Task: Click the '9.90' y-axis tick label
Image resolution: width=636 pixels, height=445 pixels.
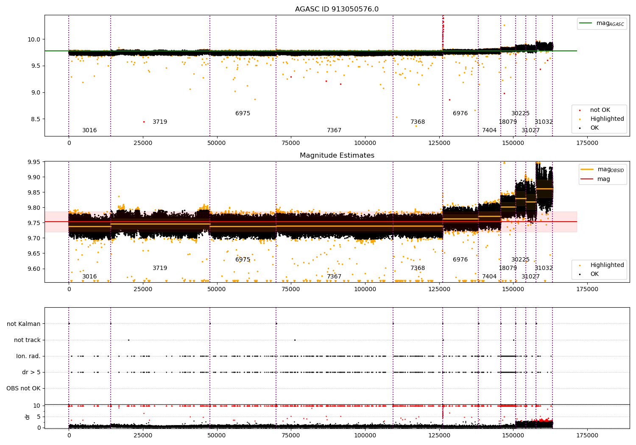Action: [x=34, y=178]
